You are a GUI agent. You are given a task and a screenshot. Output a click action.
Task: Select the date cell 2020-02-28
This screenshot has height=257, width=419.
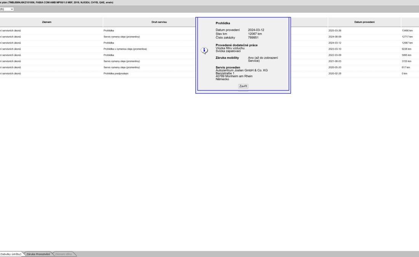pyautogui.click(x=335, y=74)
